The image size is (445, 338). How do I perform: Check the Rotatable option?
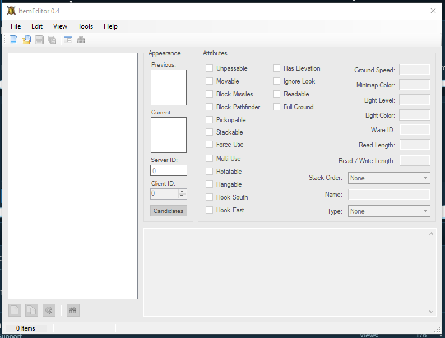point(209,172)
